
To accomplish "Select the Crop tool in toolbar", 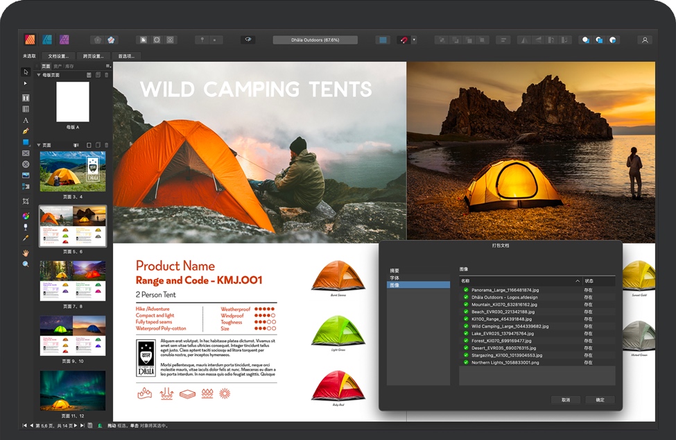I will click(x=26, y=201).
